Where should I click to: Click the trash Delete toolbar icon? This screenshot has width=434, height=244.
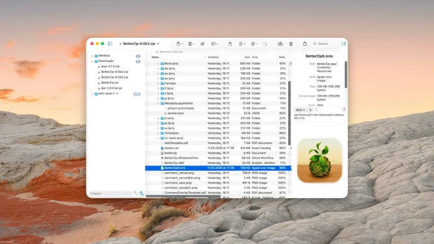(253, 43)
